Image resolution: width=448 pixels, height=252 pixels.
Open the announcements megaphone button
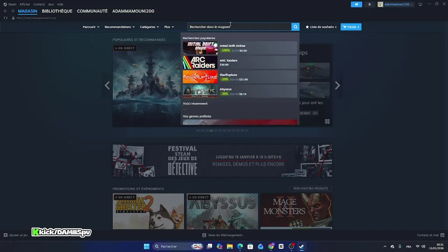[x=356, y=5]
